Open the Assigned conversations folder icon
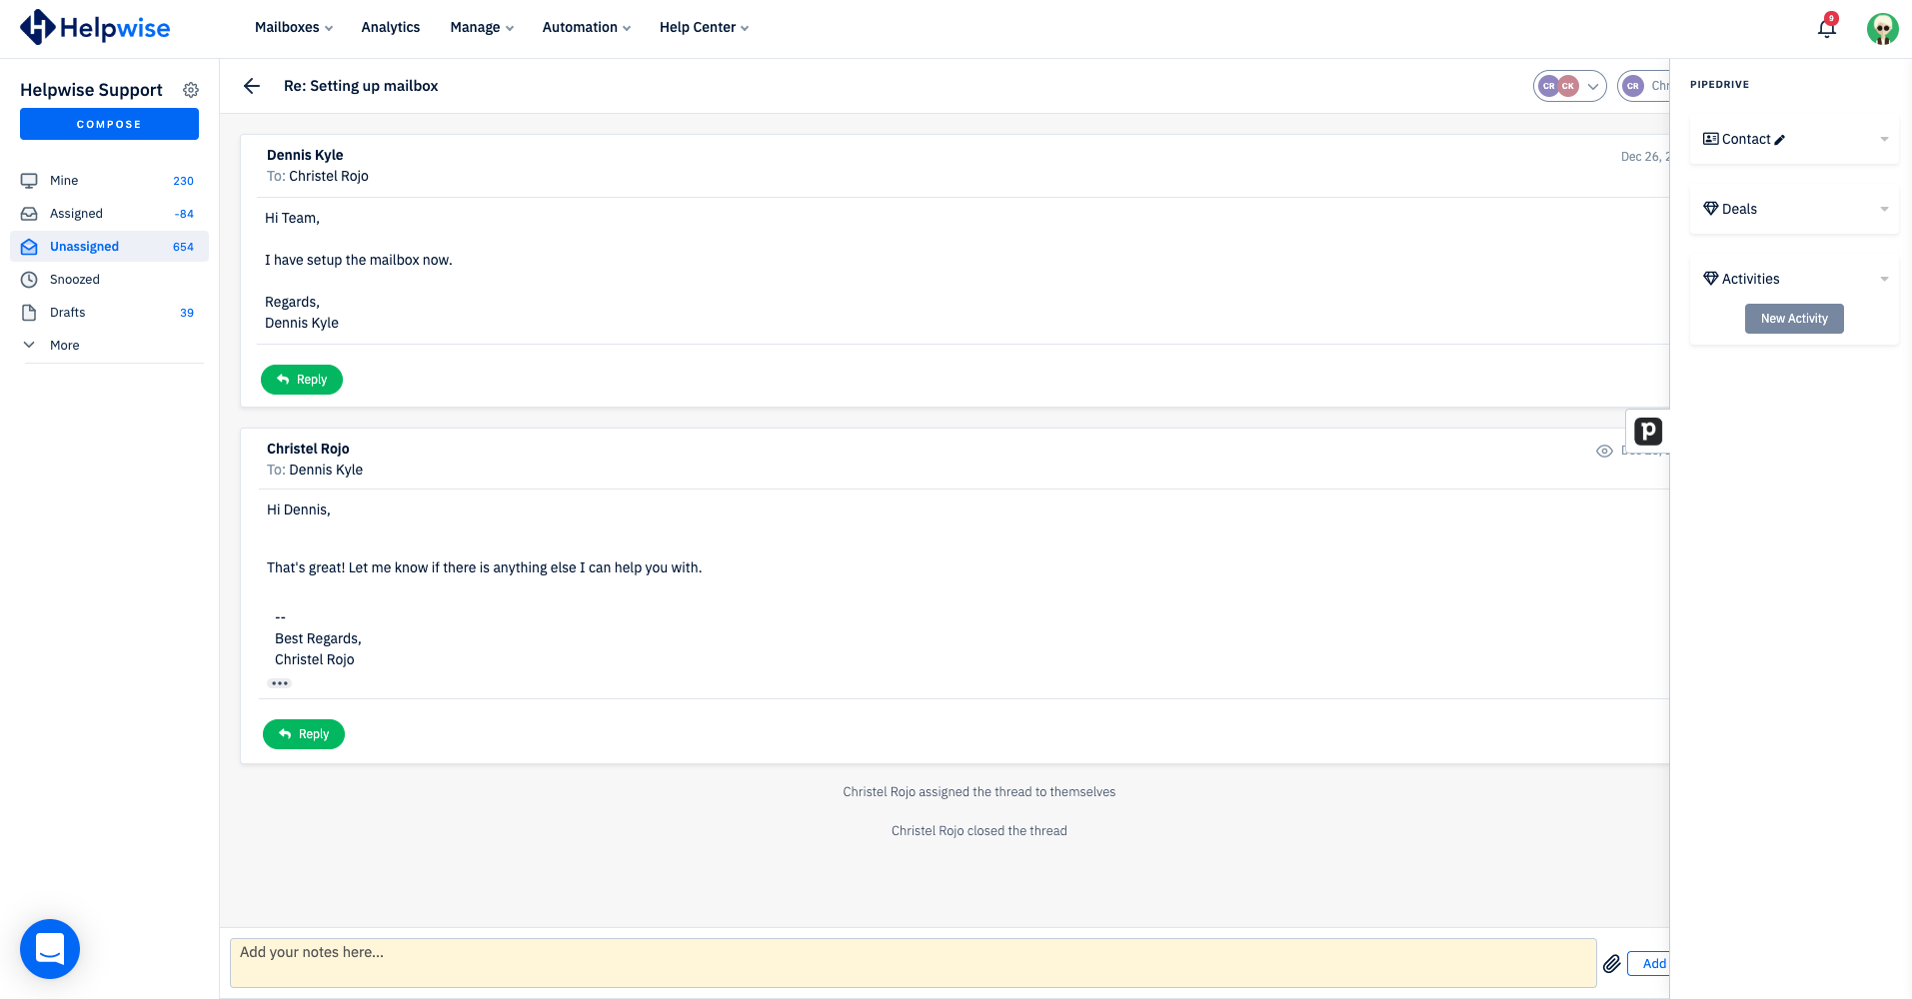 (x=29, y=213)
